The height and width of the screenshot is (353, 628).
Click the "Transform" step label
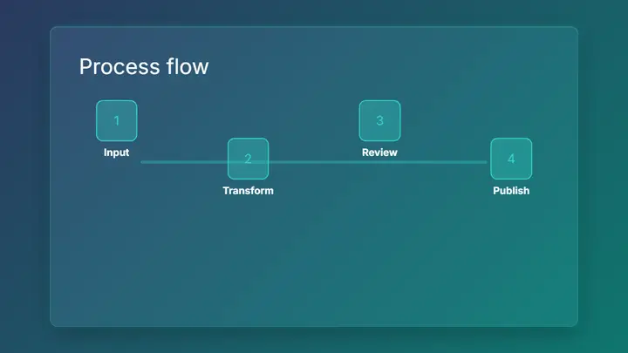click(x=248, y=191)
